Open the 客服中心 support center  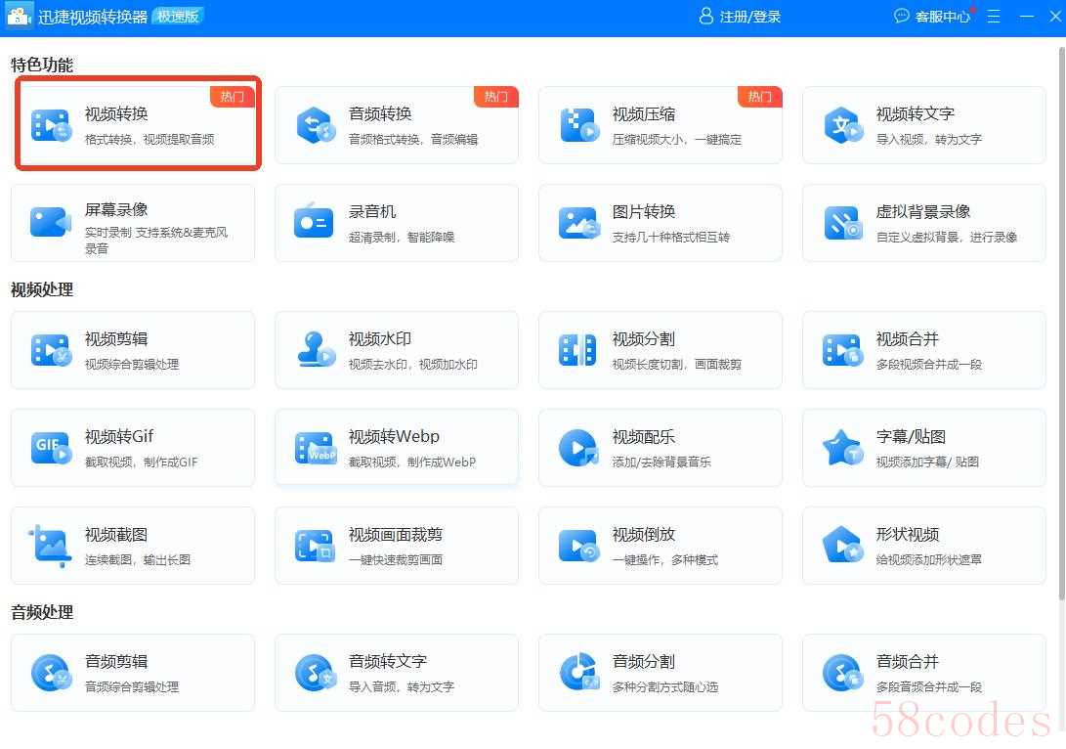pos(942,17)
